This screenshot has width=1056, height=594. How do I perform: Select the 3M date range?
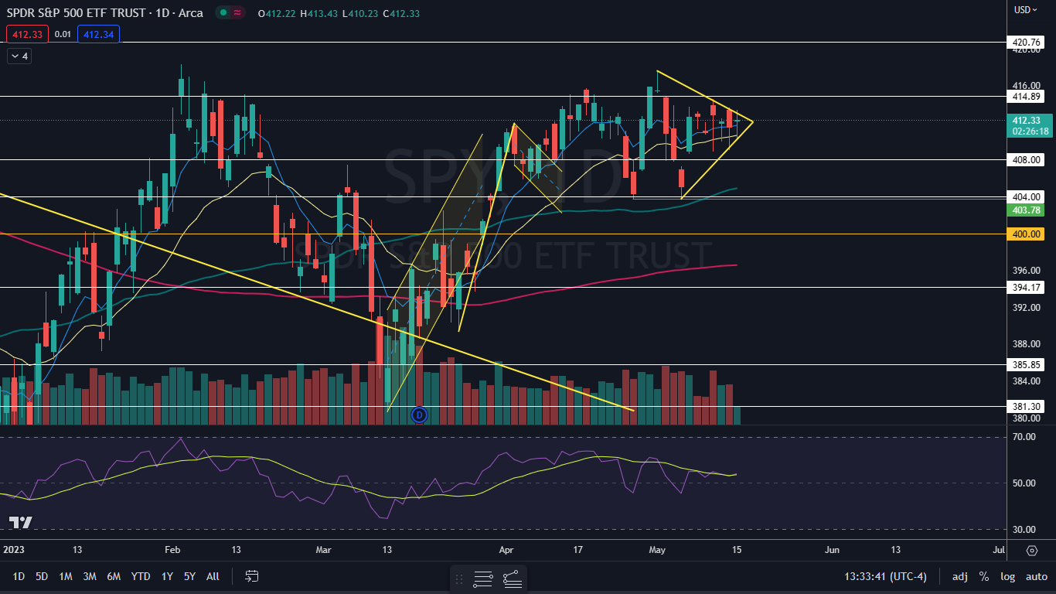[90, 576]
